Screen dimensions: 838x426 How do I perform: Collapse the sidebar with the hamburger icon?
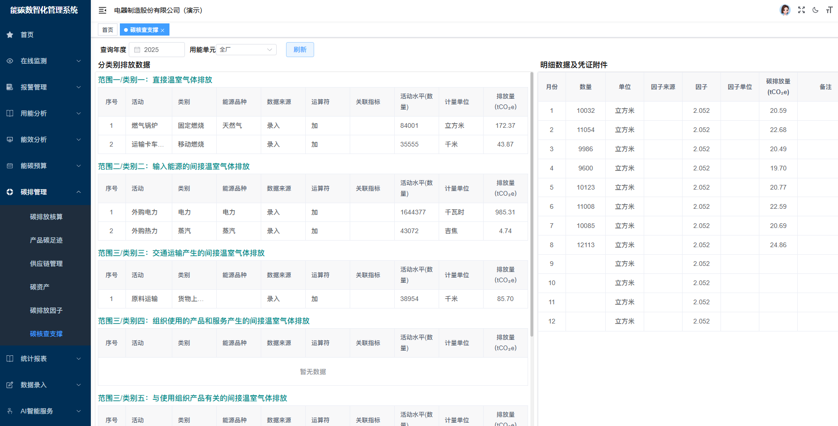pos(102,10)
